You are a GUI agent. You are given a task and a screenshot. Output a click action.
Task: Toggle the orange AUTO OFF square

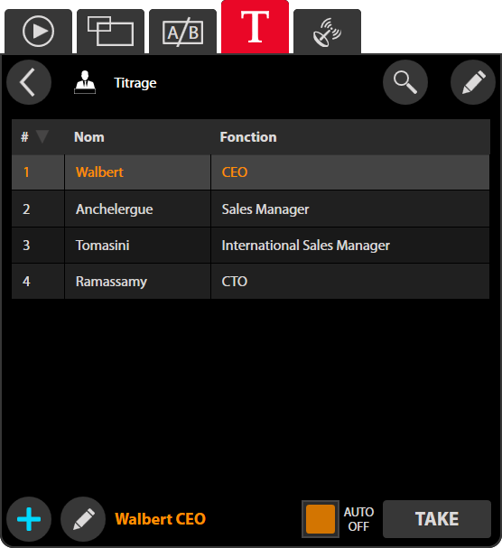click(321, 519)
